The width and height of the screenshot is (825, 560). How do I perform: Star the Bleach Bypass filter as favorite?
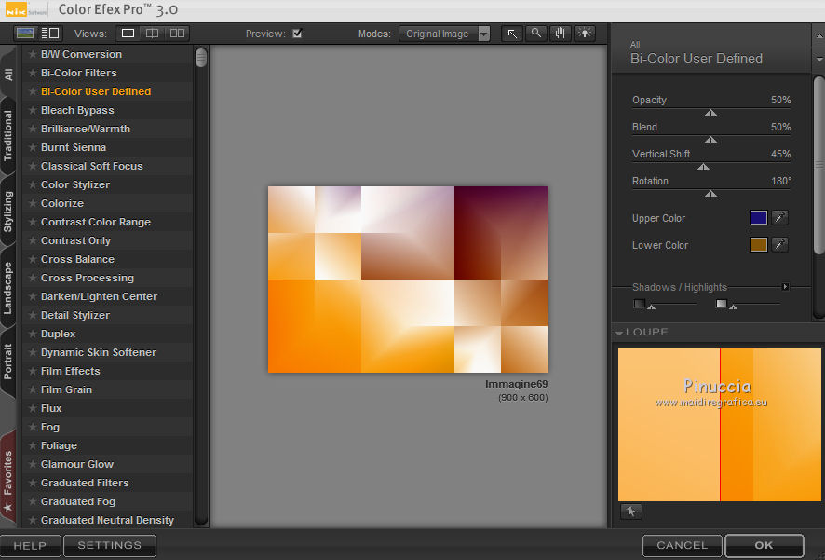click(33, 110)
